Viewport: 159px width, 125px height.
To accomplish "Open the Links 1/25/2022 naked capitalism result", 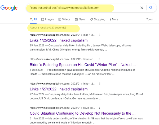I will click(x=59, y=40).
